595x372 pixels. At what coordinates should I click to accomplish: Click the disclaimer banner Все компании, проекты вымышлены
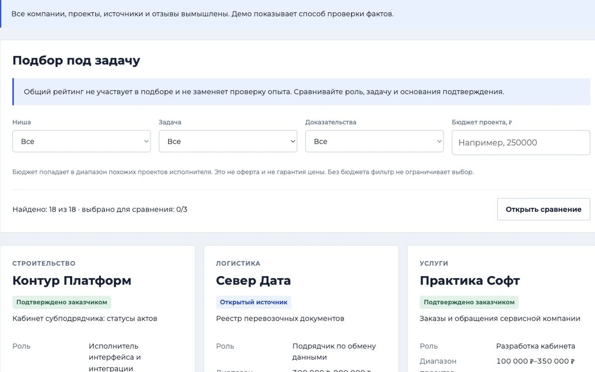(x=297, y=14)
